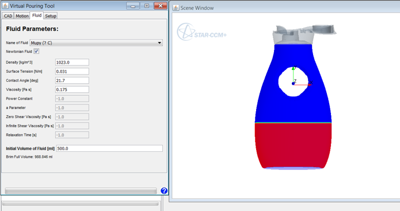
Task: Click the Contact Angle value field
Action: coord(72,80)
